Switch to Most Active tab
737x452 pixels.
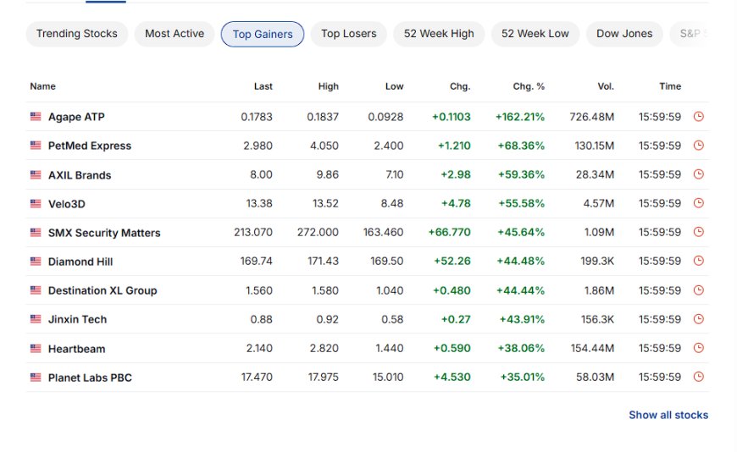point(175,34)
